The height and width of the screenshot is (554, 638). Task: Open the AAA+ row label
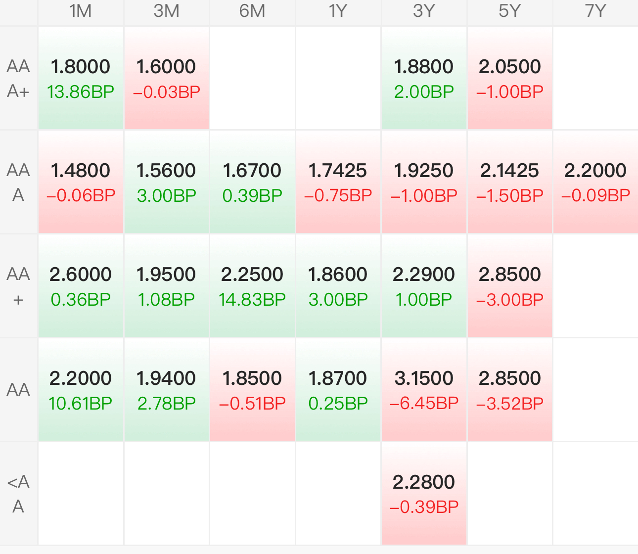pyautogui.click(x=18, y=78)
